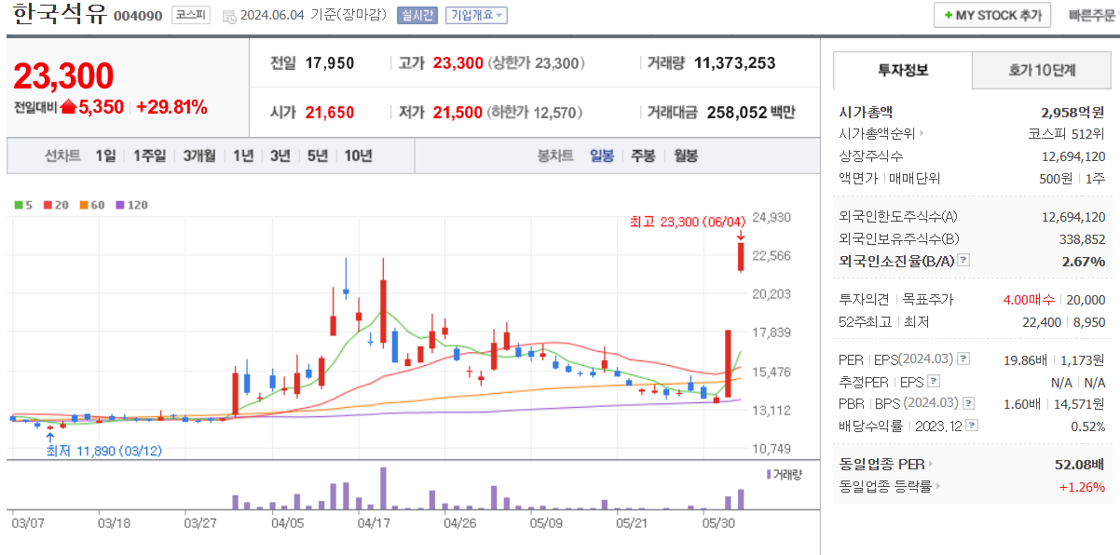Select 3년 line chart period
Image resolution: width=1120 pixels, height=555 pixels.
[x=280, y=156]
